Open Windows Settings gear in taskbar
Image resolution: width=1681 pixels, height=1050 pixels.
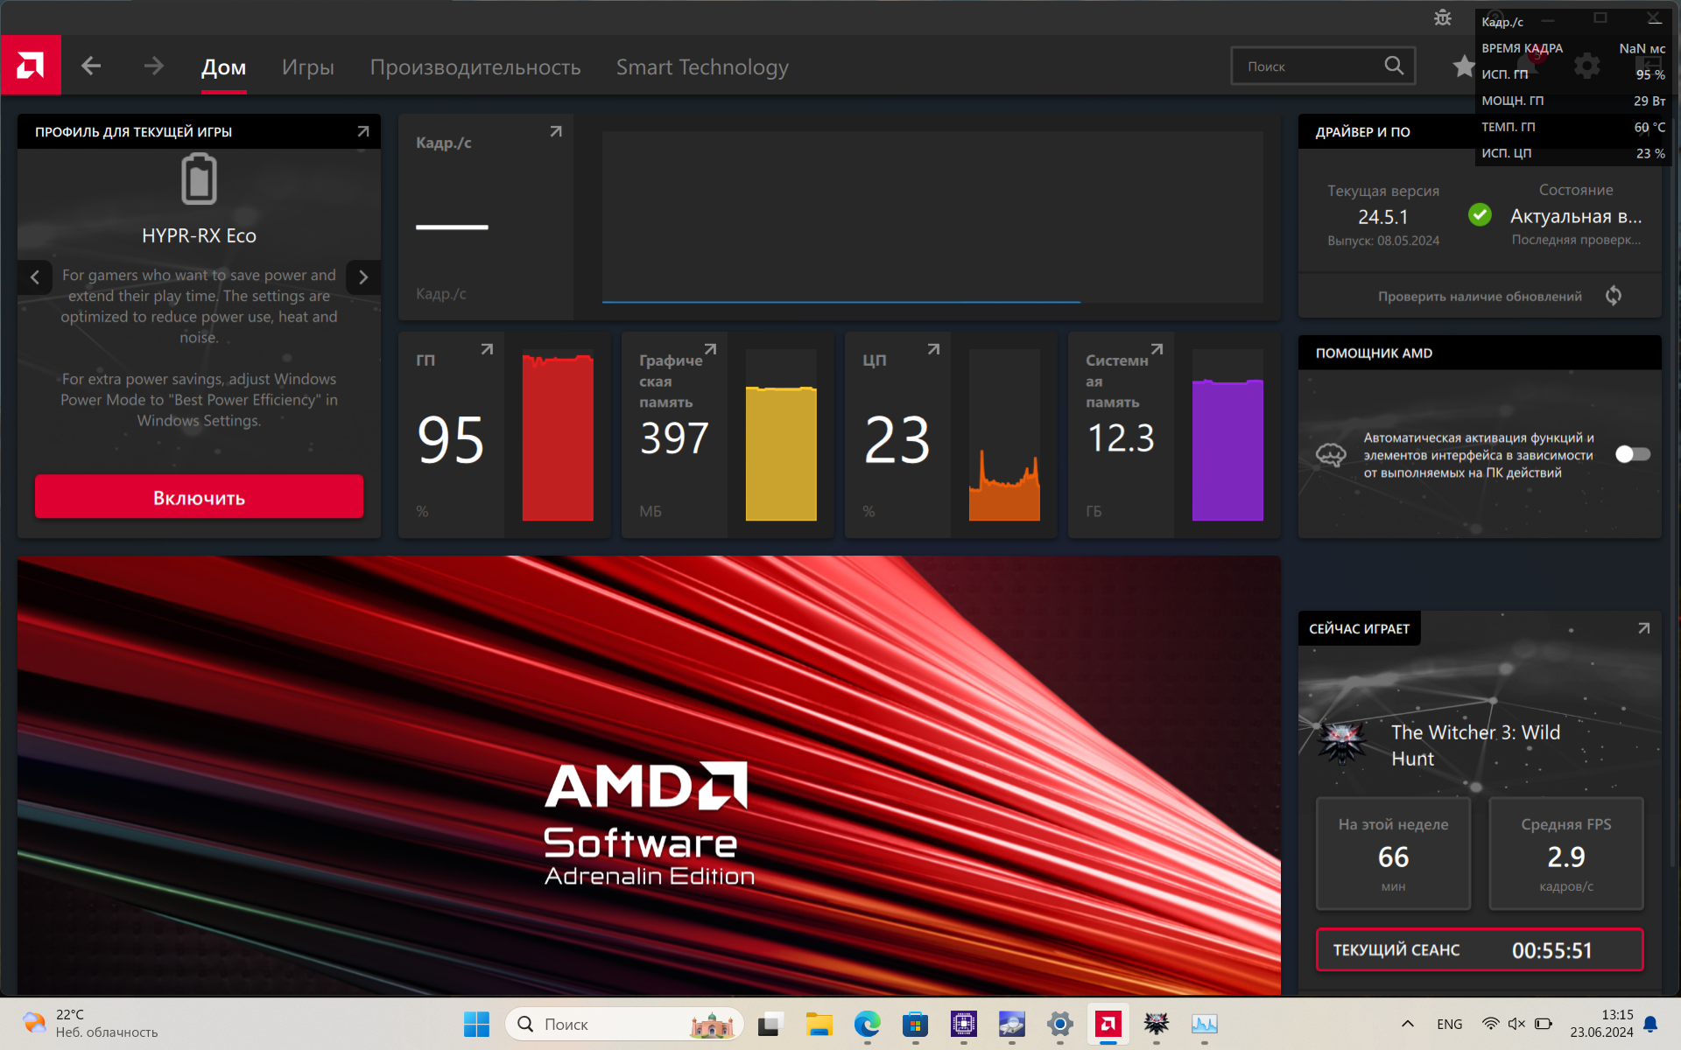(1059, 1024)
